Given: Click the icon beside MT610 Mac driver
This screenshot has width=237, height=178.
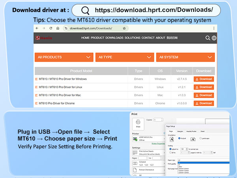Looking at the screenshot, I should click(x=36, y=95).
